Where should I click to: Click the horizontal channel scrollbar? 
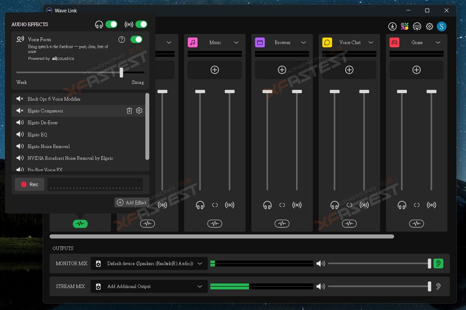[222, 236]
